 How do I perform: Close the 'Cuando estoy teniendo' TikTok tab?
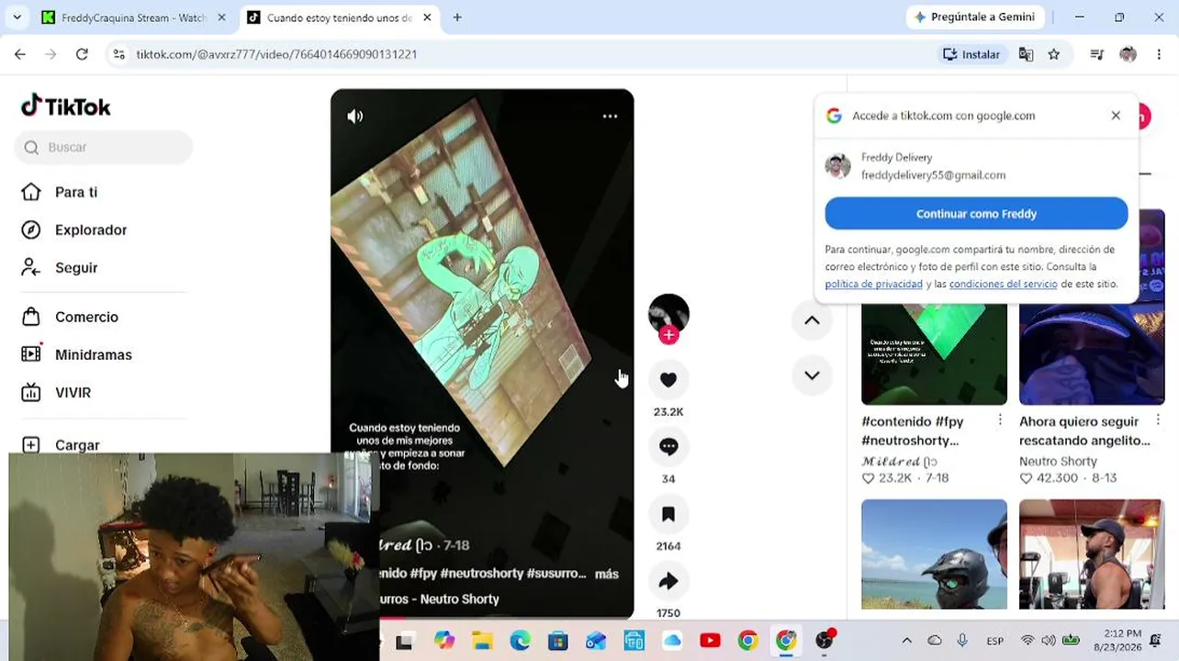tap(428, 17)
